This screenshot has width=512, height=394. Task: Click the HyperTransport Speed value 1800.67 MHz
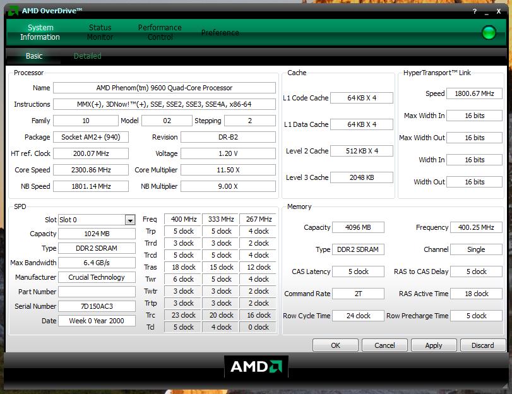click(474, 93)
